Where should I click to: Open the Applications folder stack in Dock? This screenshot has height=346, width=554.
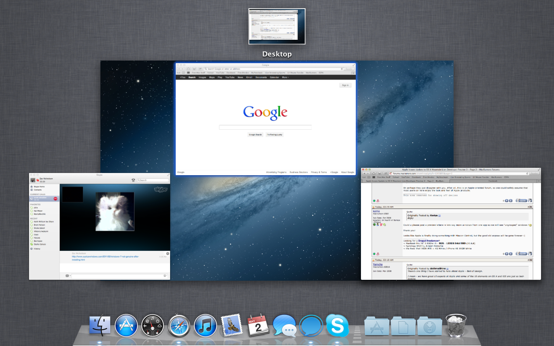point(377,327)
